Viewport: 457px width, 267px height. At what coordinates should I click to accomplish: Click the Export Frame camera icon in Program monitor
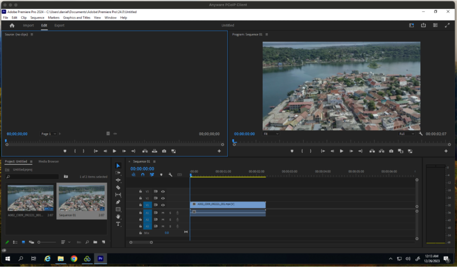coord(391,151)
